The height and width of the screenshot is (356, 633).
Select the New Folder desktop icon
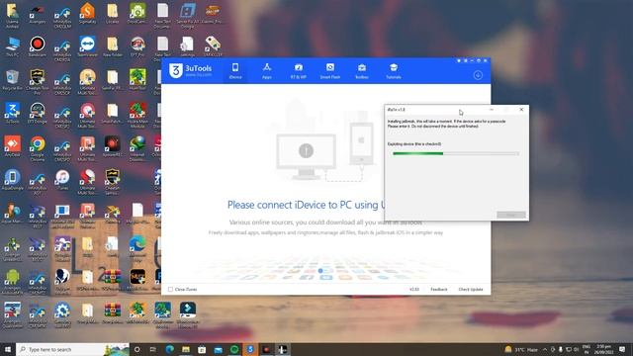(x=112, y=46)
